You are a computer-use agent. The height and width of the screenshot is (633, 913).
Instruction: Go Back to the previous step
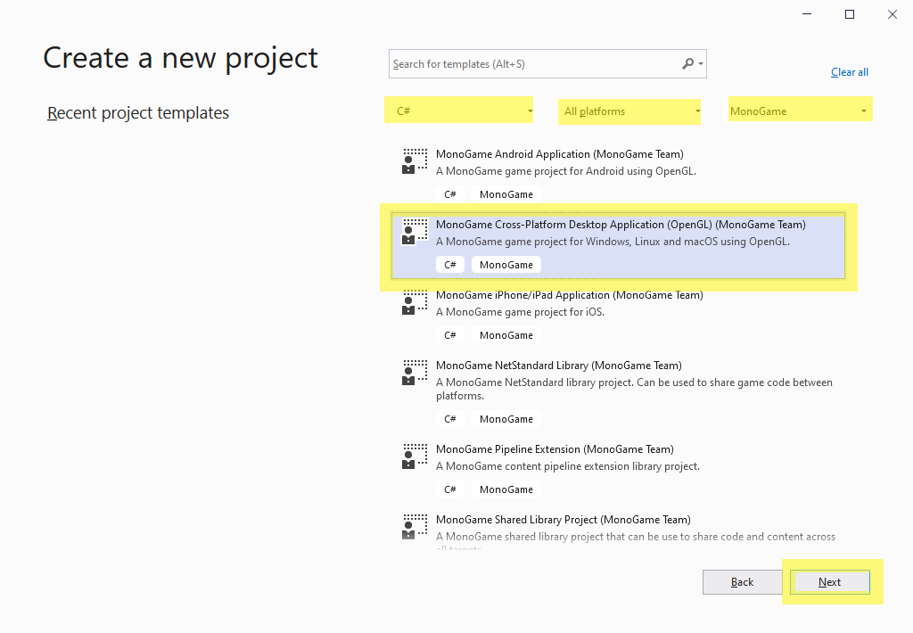[x=742, y=582]
